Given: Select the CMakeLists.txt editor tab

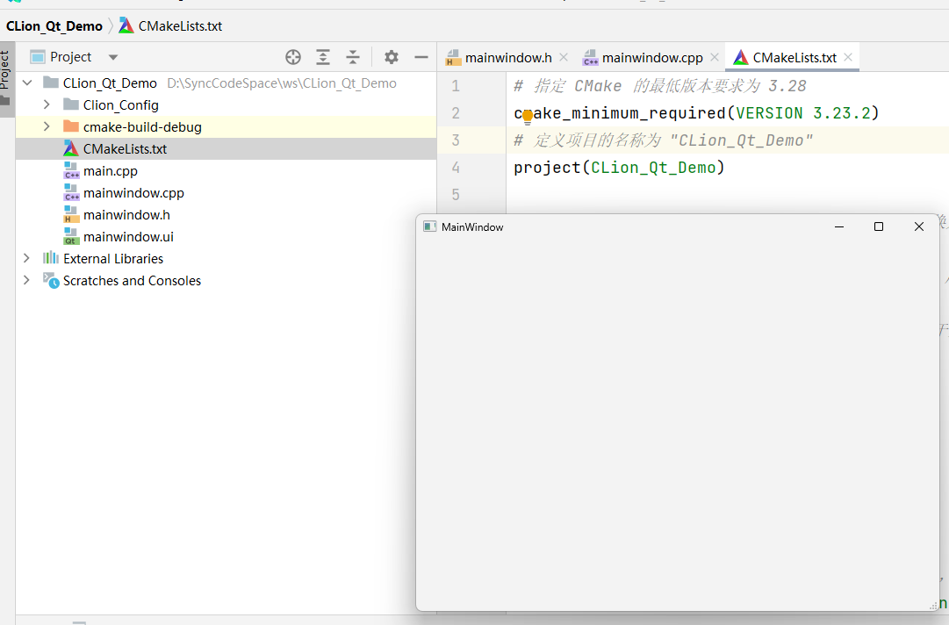Looking at the screenshot, I should click(794, 57).
